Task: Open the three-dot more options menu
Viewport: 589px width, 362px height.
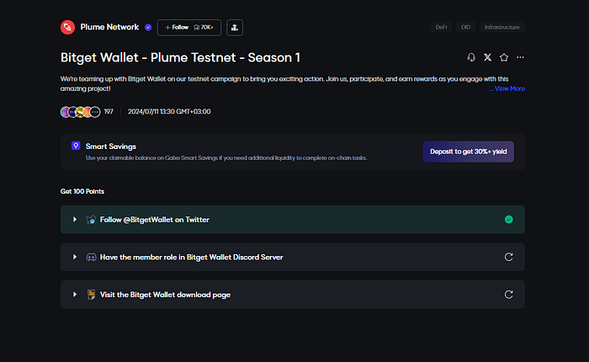Action: 520,57
